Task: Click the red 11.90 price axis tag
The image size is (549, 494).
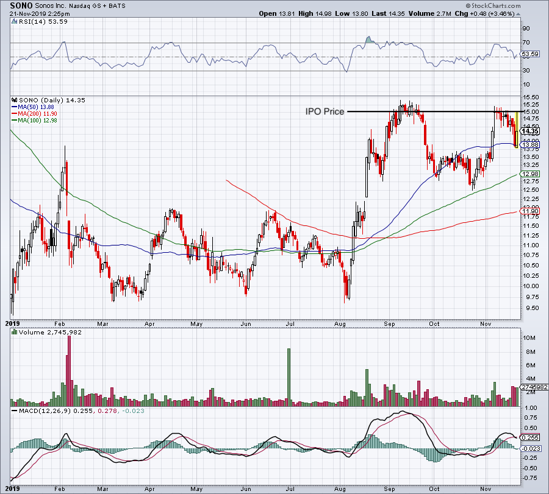Action: [530, 211]
